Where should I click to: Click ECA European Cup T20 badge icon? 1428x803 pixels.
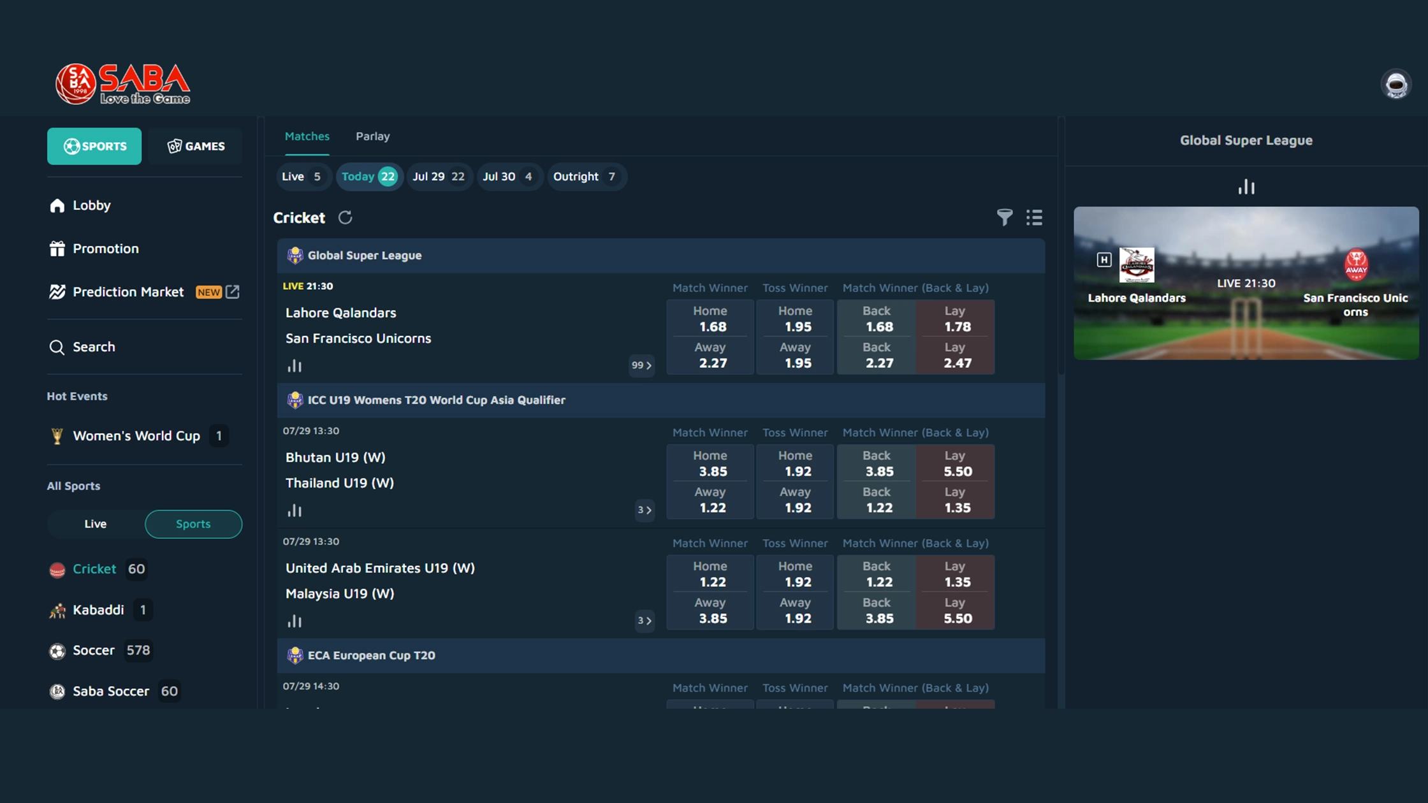click(295, 655)
